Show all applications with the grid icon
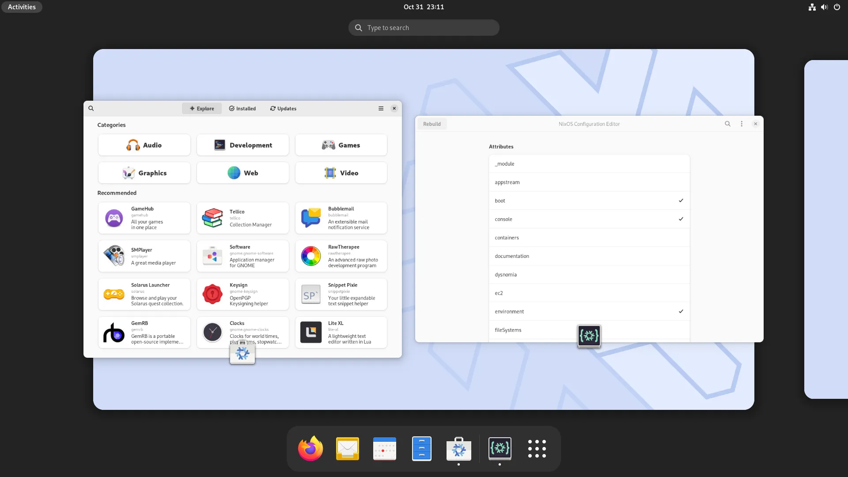This screenshot has width=848, height=477. coord(537,448)
